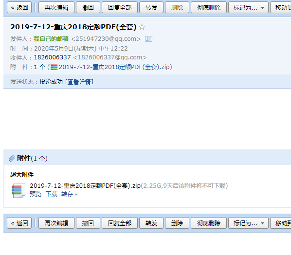This screenshot has width=291, height=255.
Task: Click sender address 251947230@qq.com
Action: point(106,39)
